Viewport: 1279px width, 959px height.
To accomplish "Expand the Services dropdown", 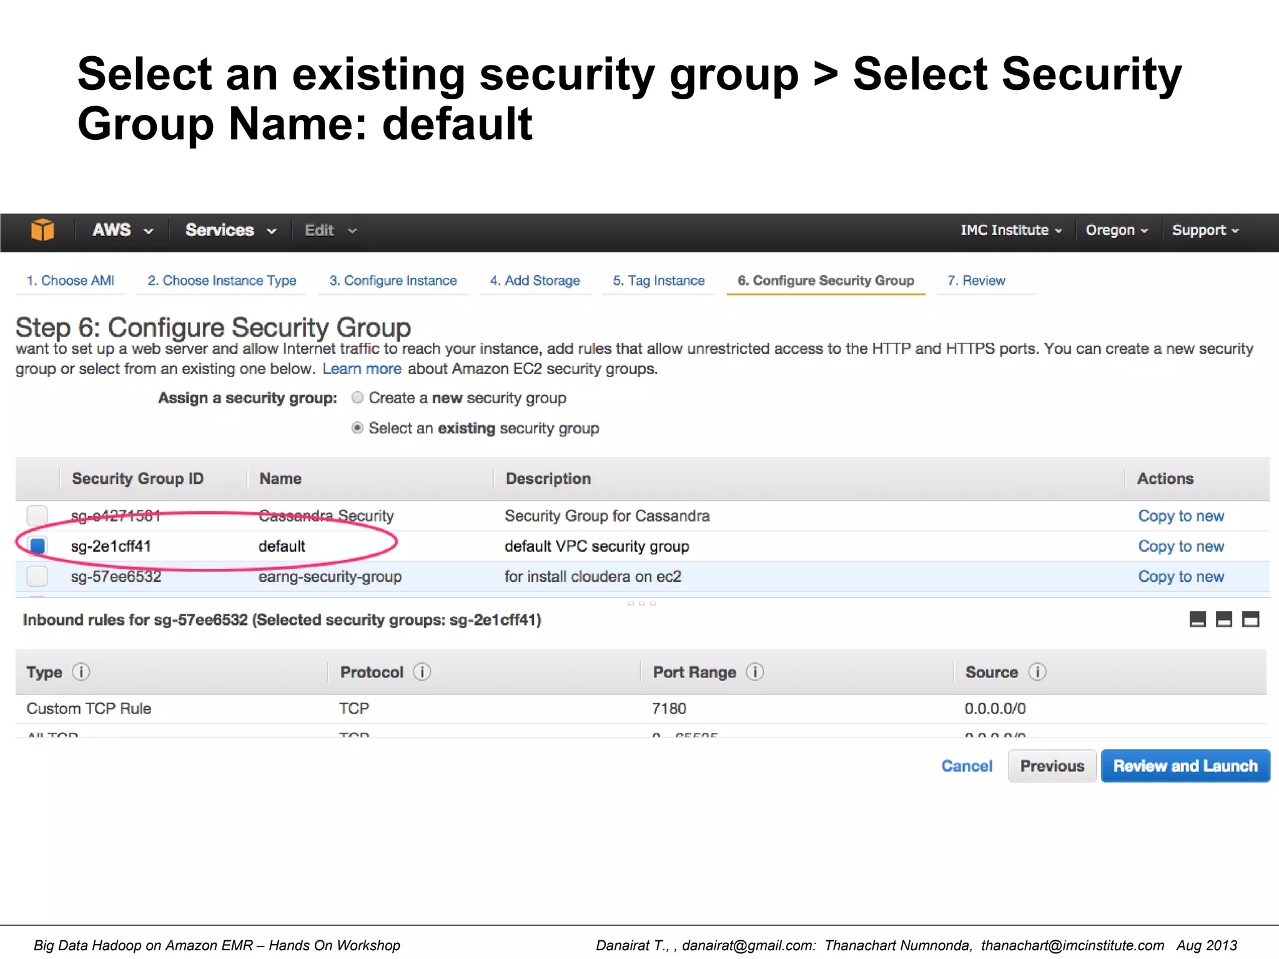I will pyautogui.click(x=230, y=230).
